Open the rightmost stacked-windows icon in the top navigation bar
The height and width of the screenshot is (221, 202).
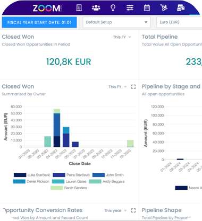pos(181,8)
